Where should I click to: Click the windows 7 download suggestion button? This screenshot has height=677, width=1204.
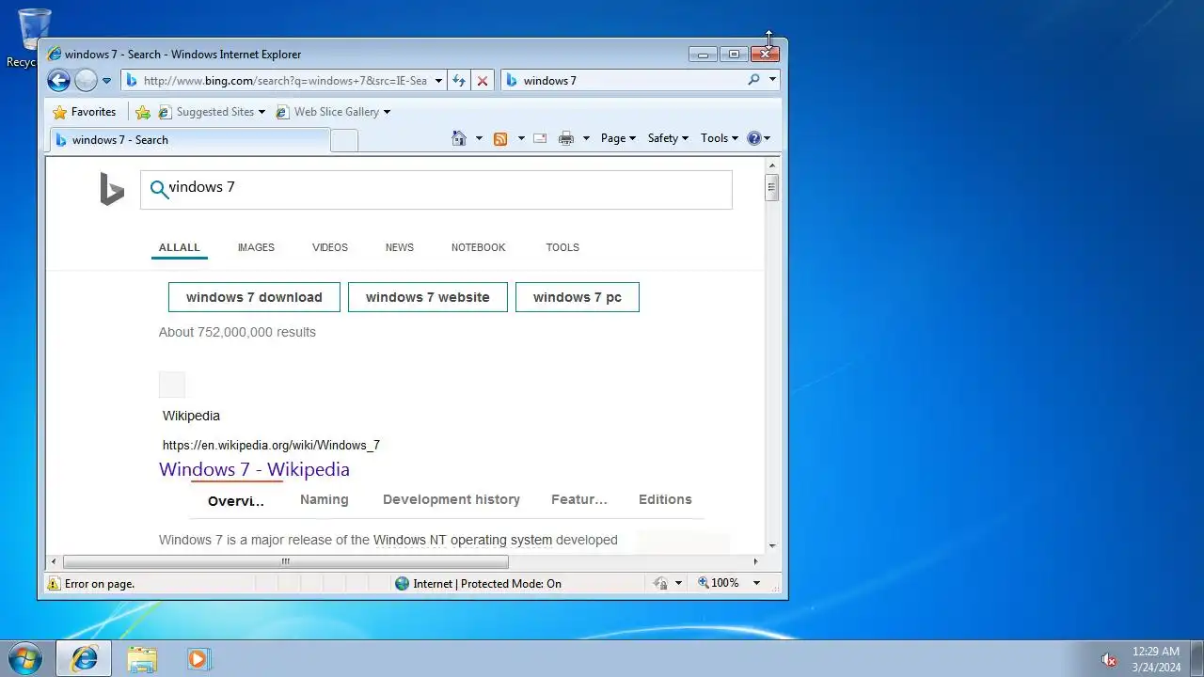click(x=254, y=297)
